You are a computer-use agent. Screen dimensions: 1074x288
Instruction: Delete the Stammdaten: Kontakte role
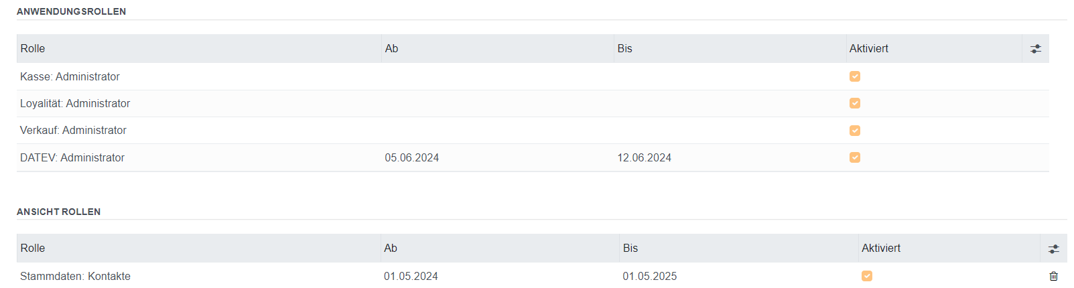[1053, 276]
